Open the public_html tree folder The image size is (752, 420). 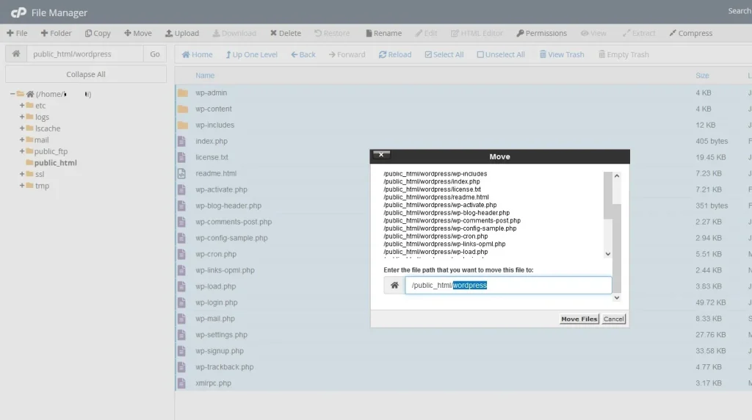(55, 163)
